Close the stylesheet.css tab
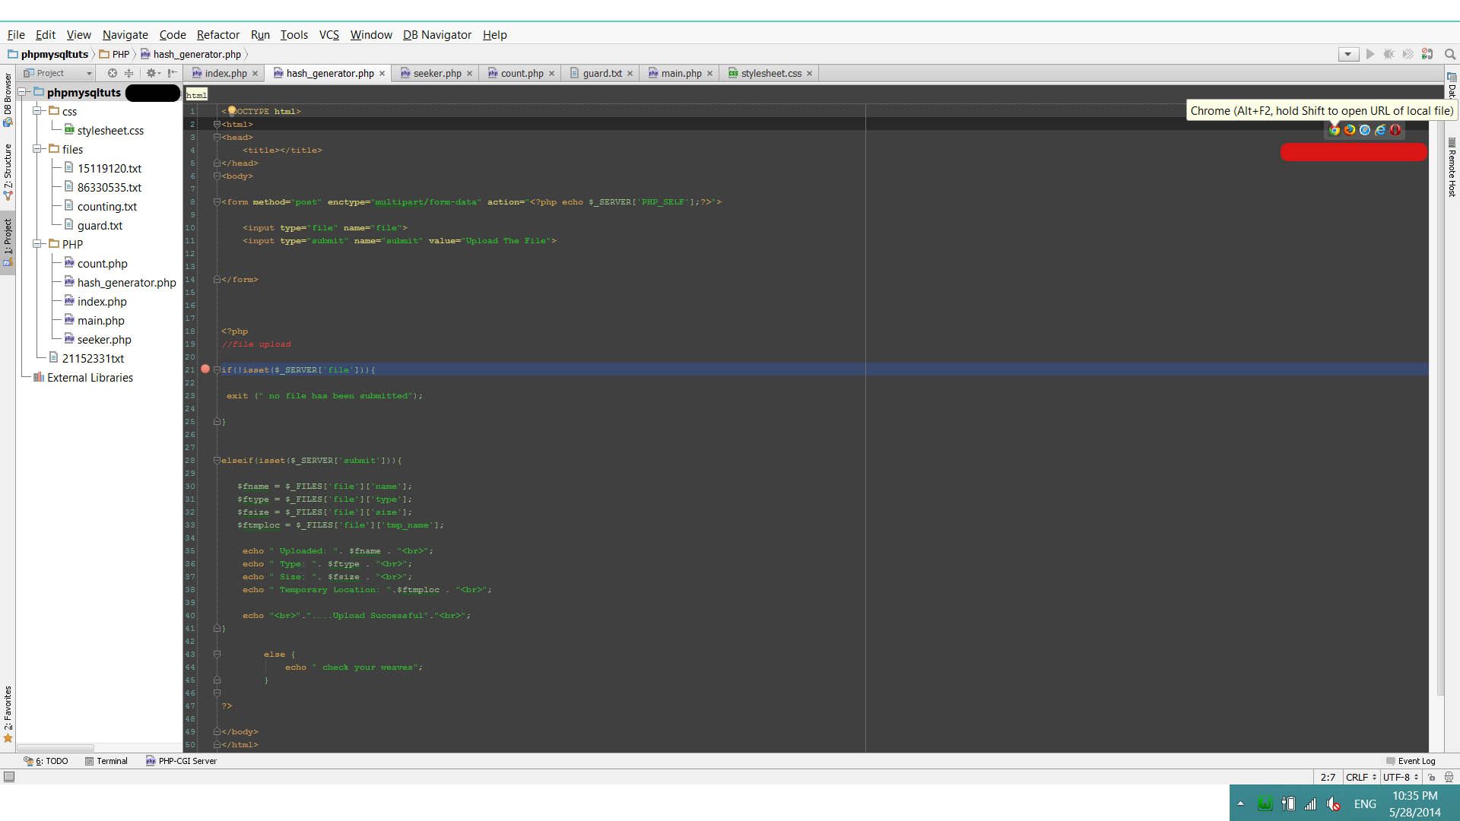Viewport: 1460px width, 821px height. coord(810,74)
